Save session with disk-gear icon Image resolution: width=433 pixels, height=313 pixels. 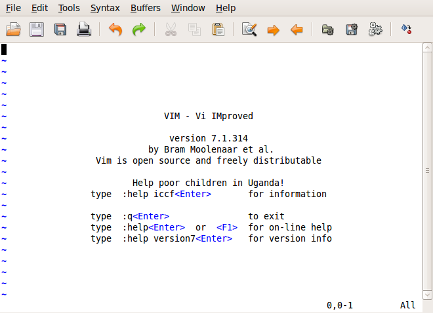coord(352,29)
